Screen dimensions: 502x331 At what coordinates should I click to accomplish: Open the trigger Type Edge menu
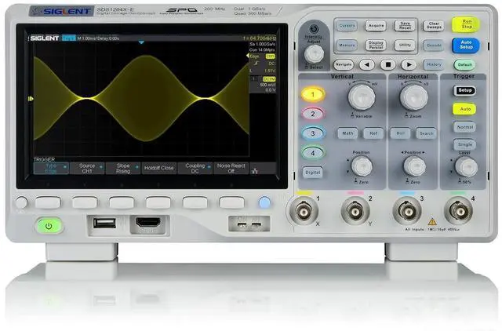pos(51,168)
